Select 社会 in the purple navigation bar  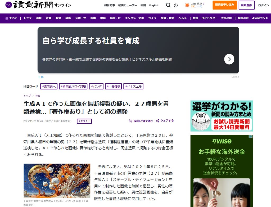[x=48, y=18]
